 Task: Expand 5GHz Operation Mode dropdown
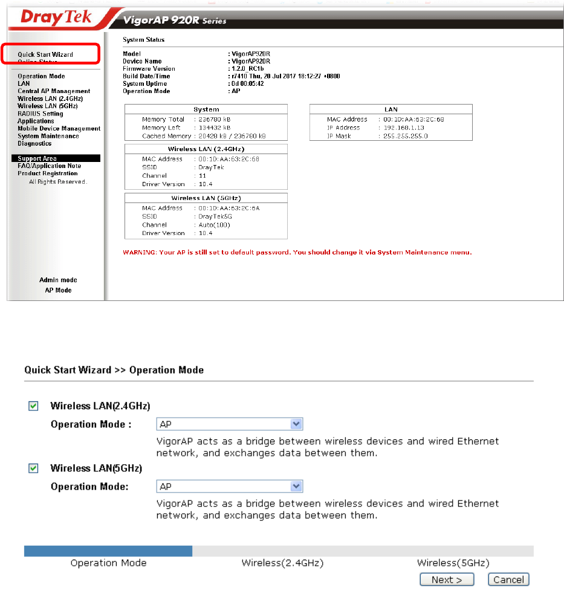tap(230, 487)
